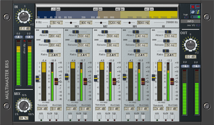Solo the LO band
Image resolution: width=214 pixels, height=125 pixels.
coord(41,117)
